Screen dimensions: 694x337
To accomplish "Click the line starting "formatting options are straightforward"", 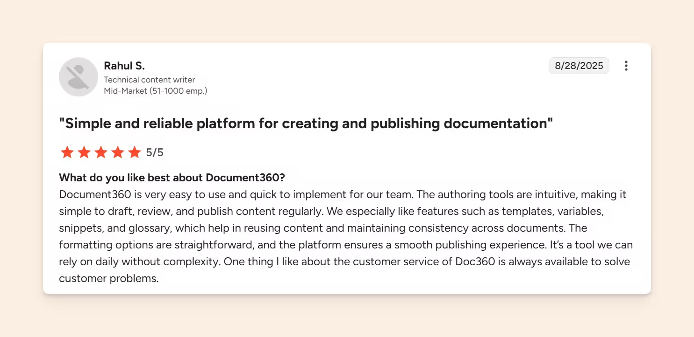I will tap(346, 245).
